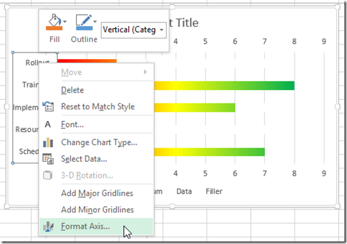
Task: Select Add Major Gridlines menu entry
Action: coord(97,193)
